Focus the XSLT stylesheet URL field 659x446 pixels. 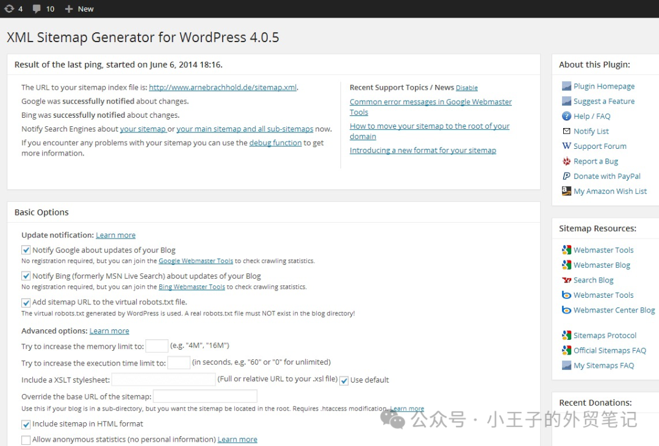coord(164,379)
